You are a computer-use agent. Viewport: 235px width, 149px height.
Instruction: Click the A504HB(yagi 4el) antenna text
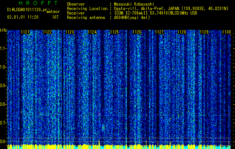pyautogui.click(x=132, y=18)
